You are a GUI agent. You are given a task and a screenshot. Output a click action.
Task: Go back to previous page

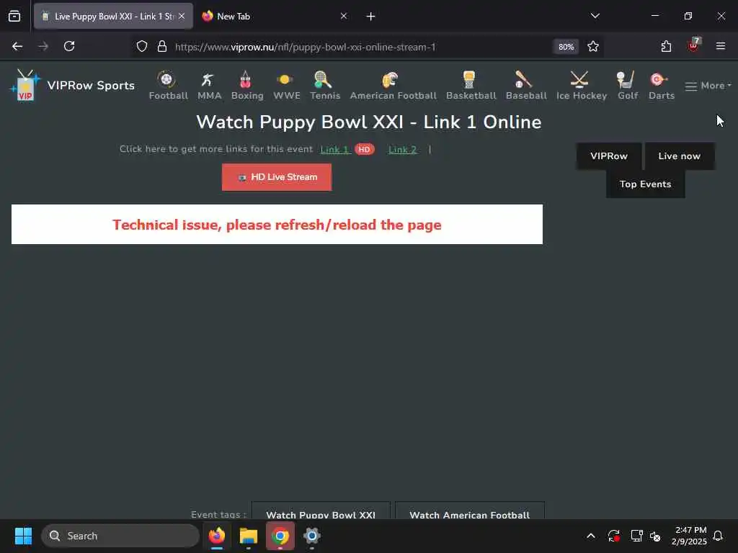17,46
